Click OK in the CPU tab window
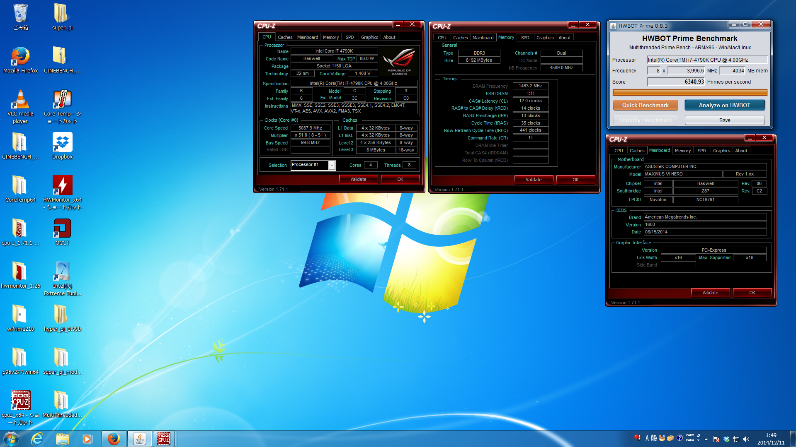This screenshot has width=796, height=447. [400, 179]
